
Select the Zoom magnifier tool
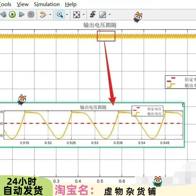pyautogui.click(x=60, y=15)
